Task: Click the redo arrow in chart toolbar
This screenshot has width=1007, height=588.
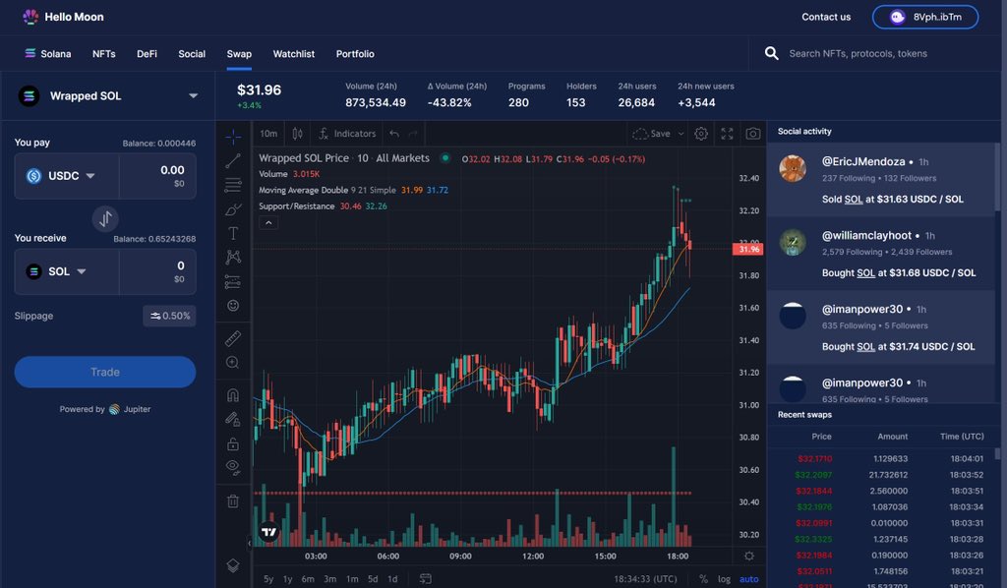Action: [x=413, y=134]
